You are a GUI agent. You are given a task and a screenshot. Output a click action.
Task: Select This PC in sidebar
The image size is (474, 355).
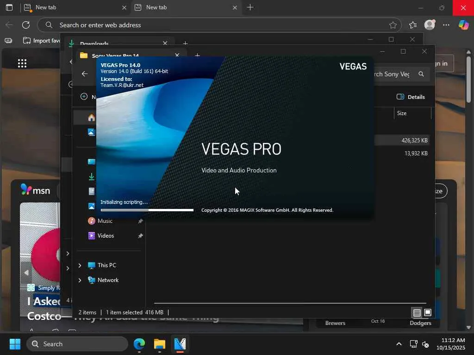106,265
